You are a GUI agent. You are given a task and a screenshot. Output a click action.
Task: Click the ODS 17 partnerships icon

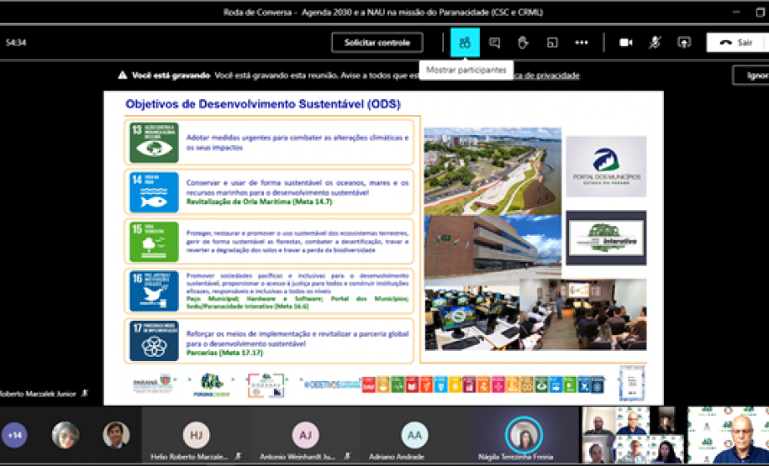[x=154, y=341]
